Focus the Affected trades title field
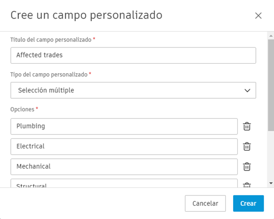The width and height of the screenshot is (274, 219). click(x=133, y=55)
